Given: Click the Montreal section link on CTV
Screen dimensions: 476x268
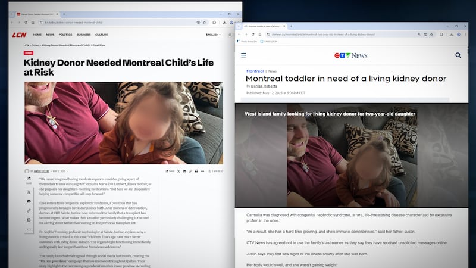Looking at the screenshot, I should point(255,71).
